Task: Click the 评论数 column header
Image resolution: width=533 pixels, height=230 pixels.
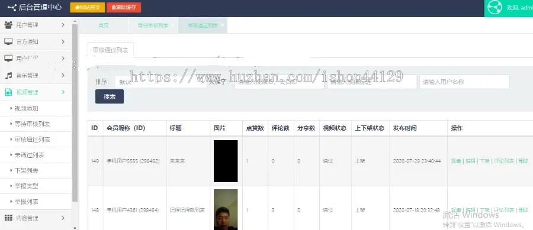Action: tap(281, 128)
